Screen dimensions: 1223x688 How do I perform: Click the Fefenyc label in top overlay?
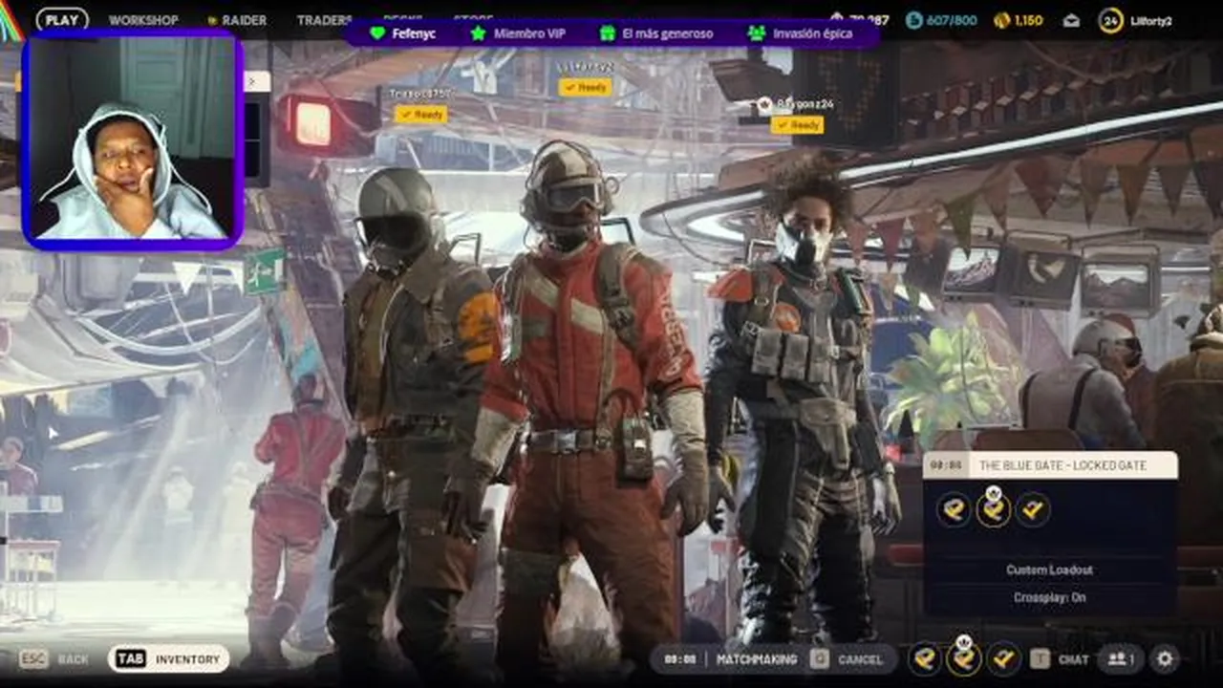pyautogui.click(x=414, y=33)
